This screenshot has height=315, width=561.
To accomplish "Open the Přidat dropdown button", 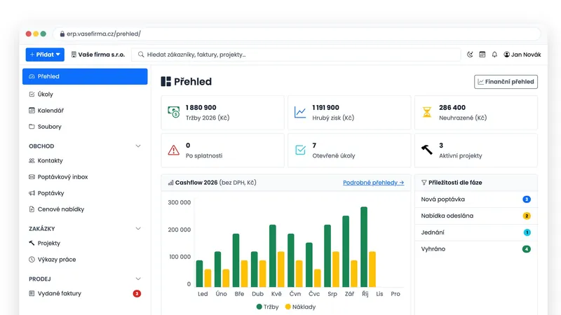I will (x=45, y=55).
